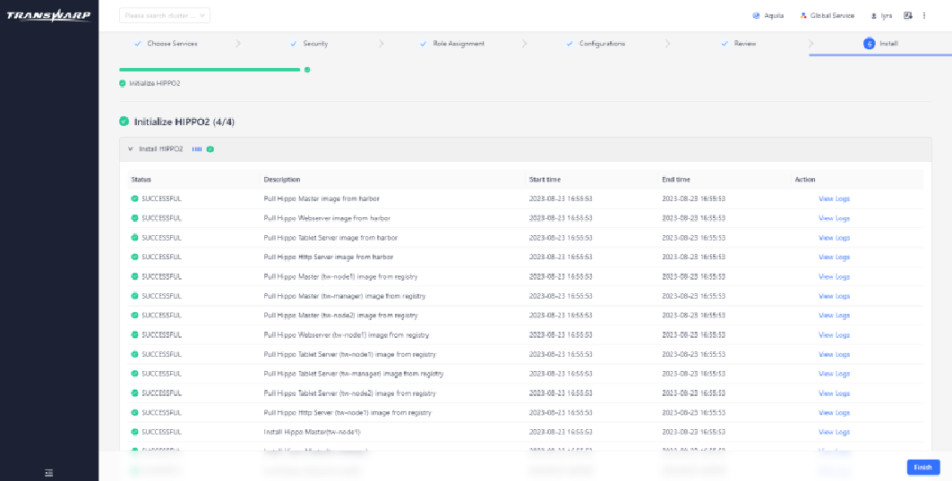Click success icon for Tablet Server (tw-node1) registry pull

pyautogui.click(x=134, y=354)
